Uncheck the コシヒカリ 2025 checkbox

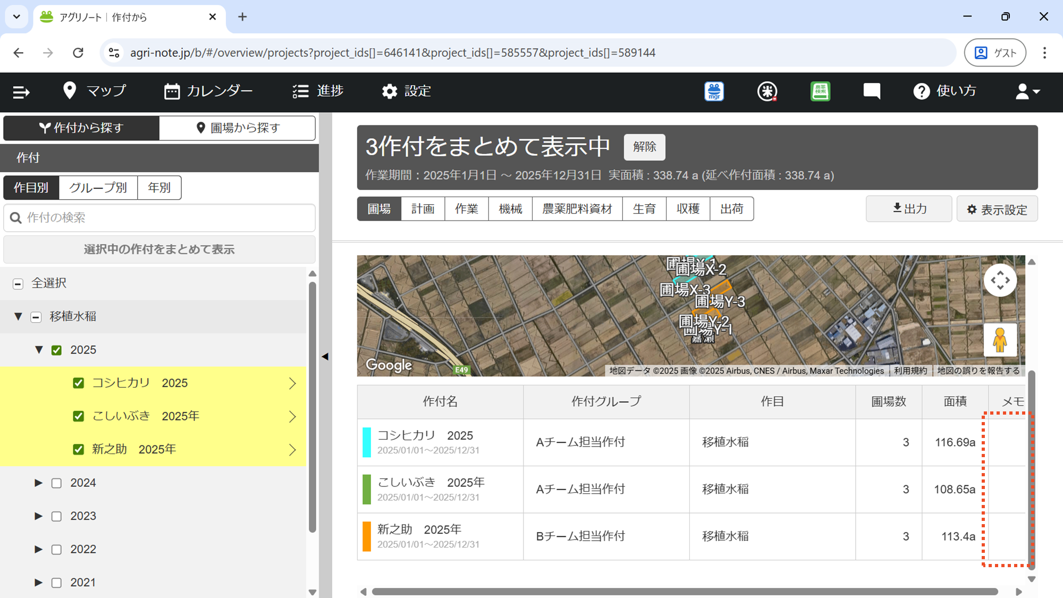point(79,383)
